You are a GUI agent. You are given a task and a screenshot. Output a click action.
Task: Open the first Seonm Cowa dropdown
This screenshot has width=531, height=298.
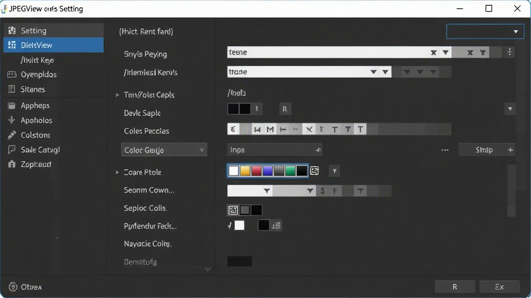(249, 191)
